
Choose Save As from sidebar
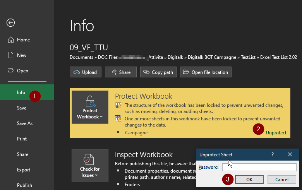[x=25, y=123]
